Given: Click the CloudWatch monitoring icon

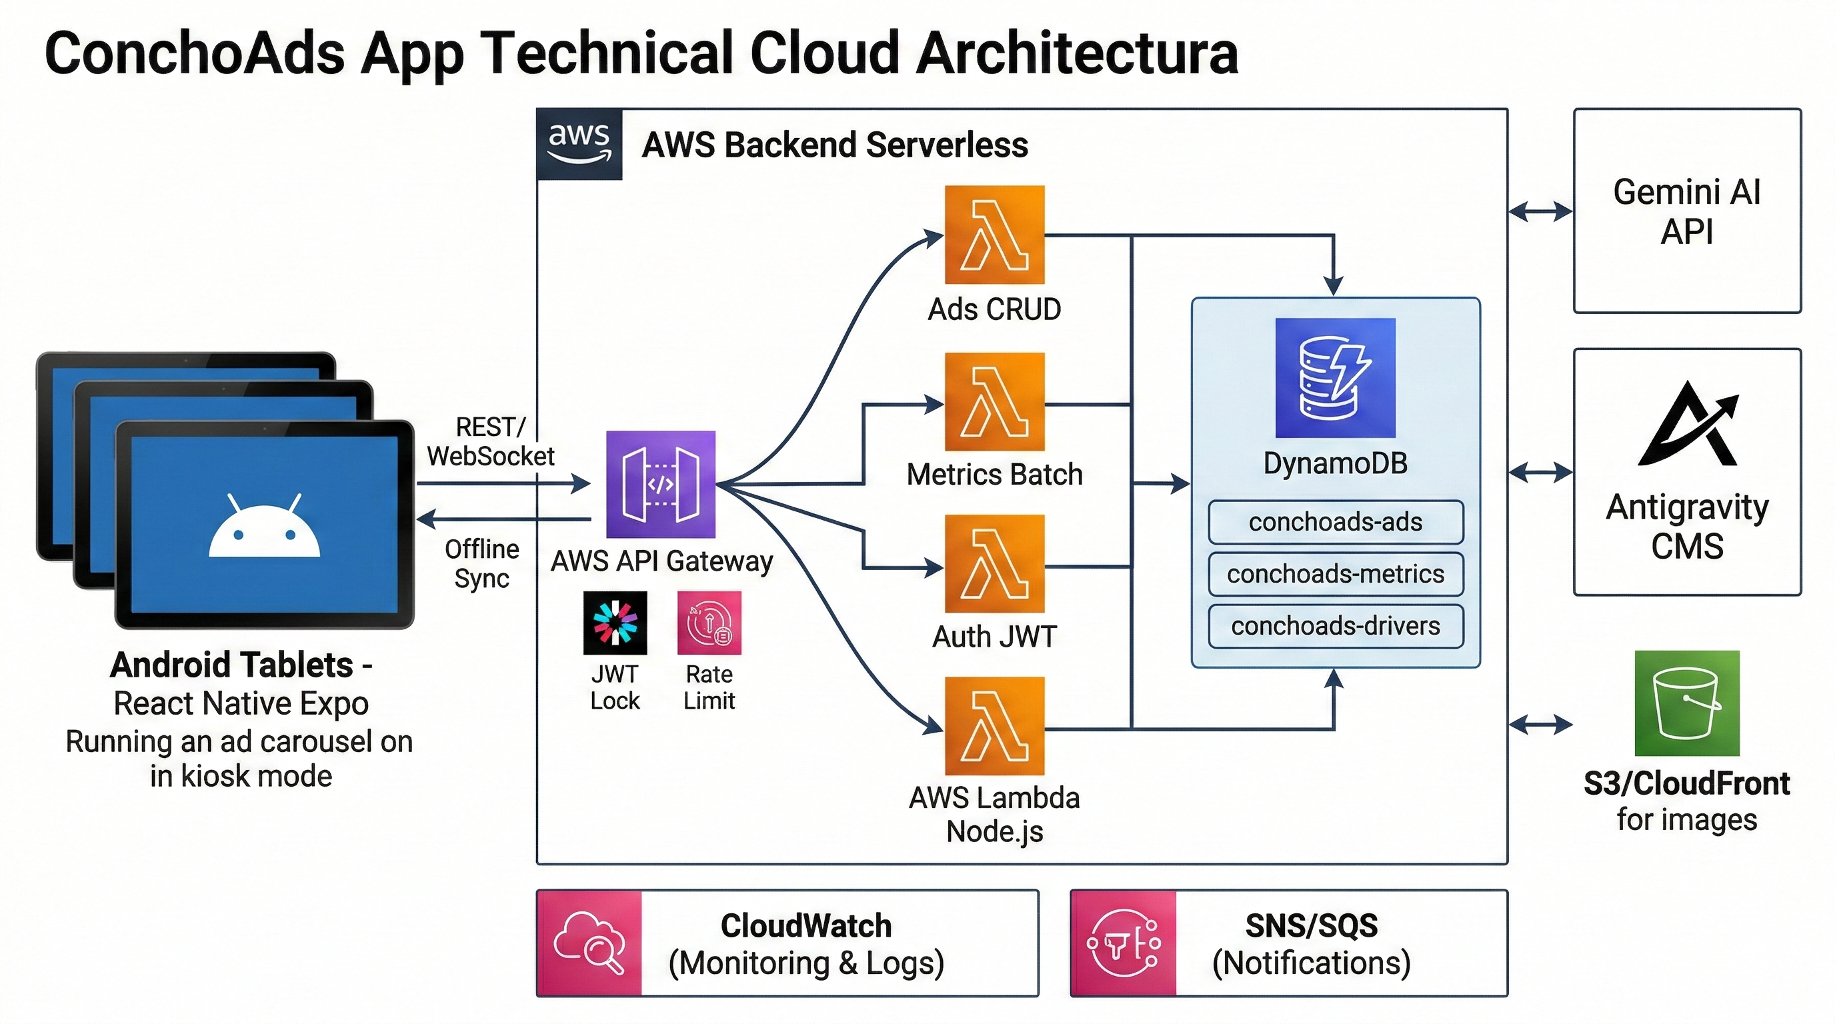Looking at the screenshot, I should pyautogui.click(x=589, y=942).
